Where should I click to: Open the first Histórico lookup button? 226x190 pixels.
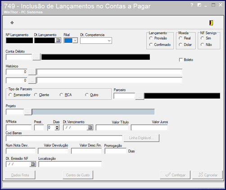click(32, 72)
